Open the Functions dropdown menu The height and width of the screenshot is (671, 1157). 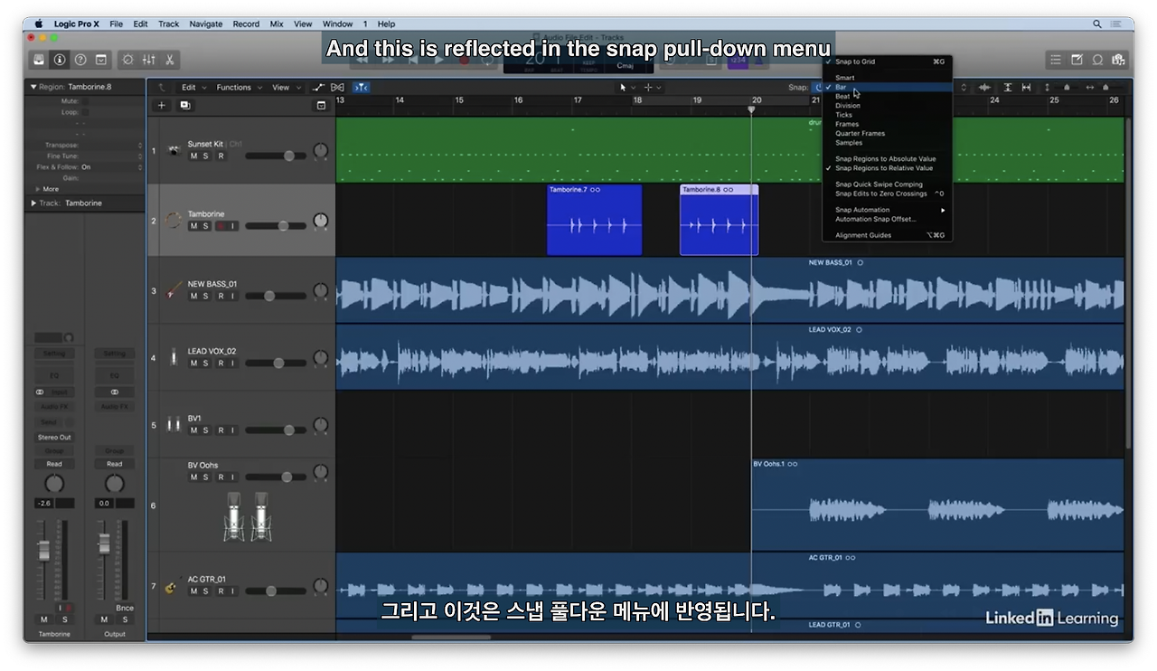tap(239, 88)
